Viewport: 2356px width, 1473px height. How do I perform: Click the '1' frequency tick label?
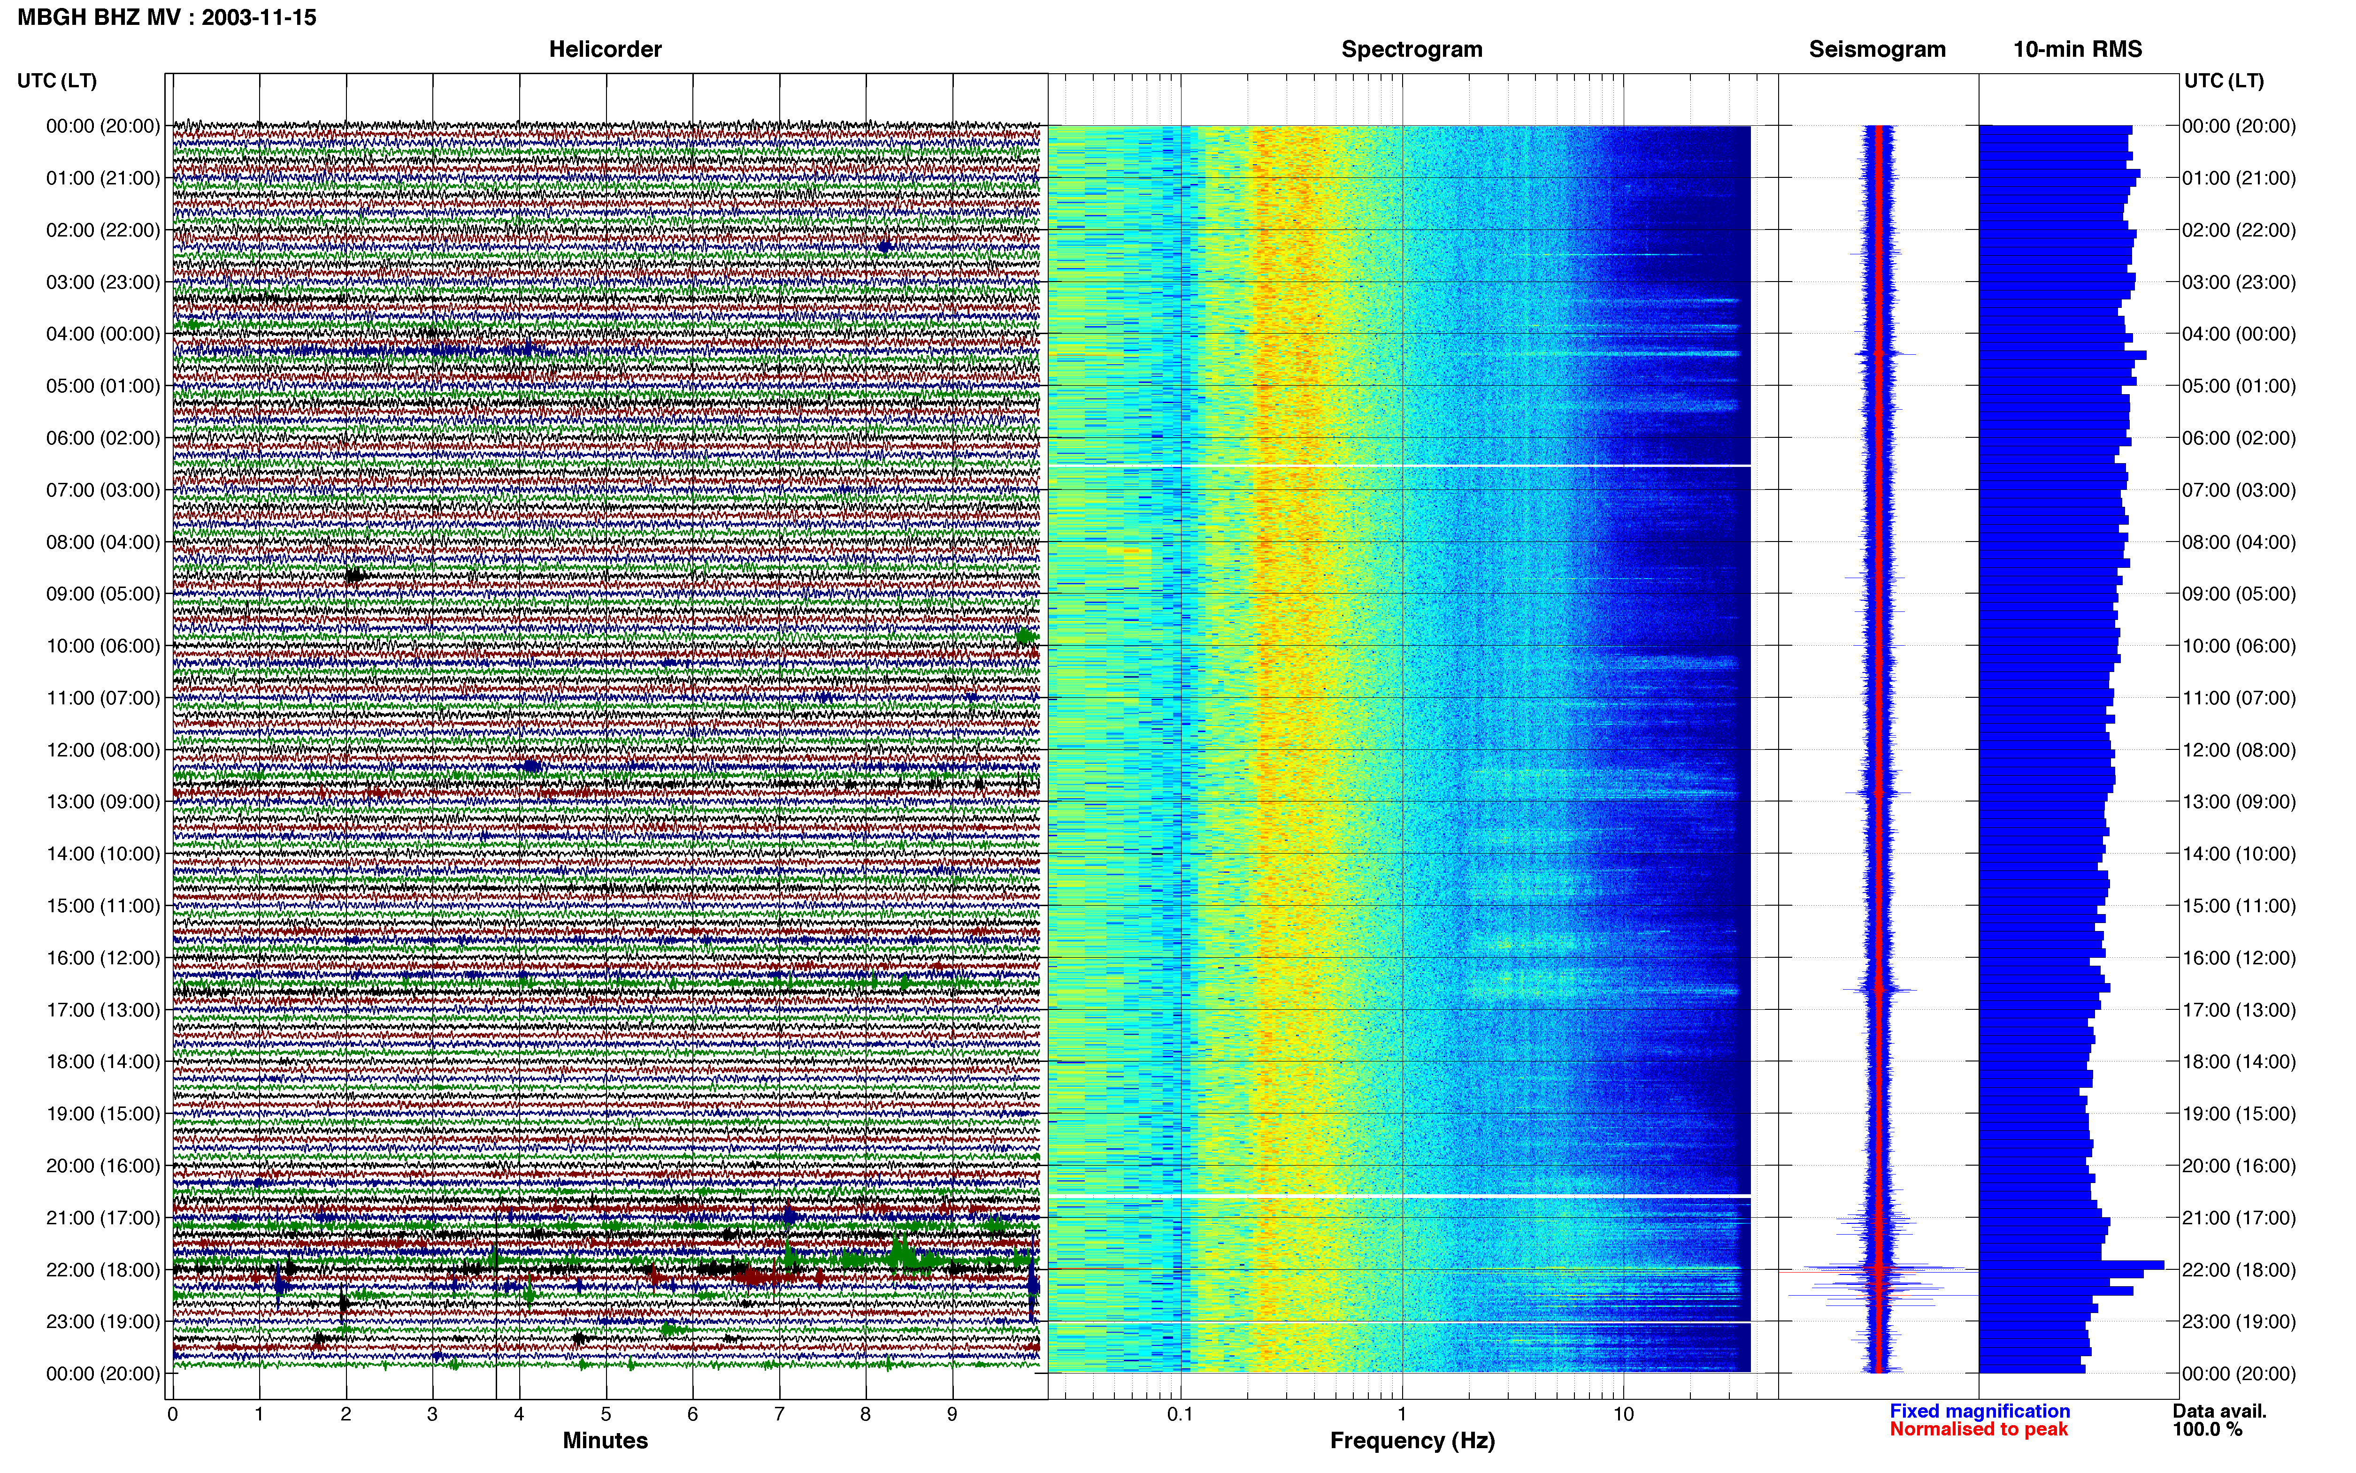(x=1402, y=1414)
